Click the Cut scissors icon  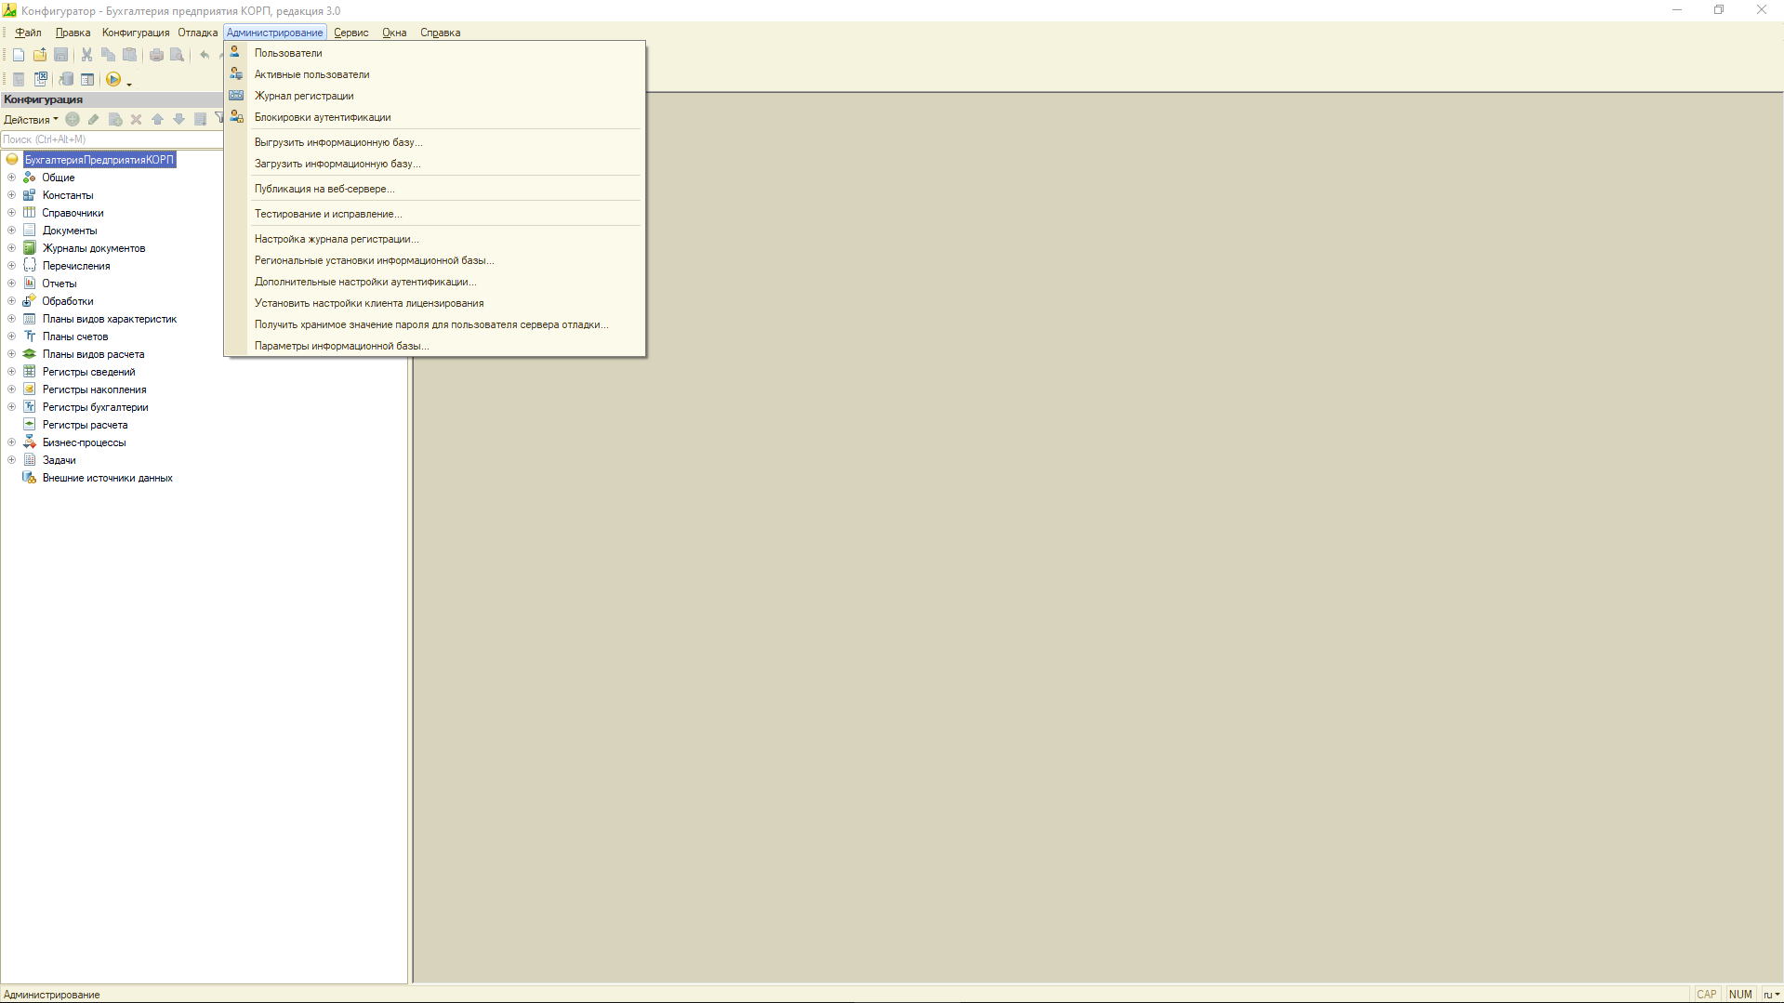tap(86, 55)
